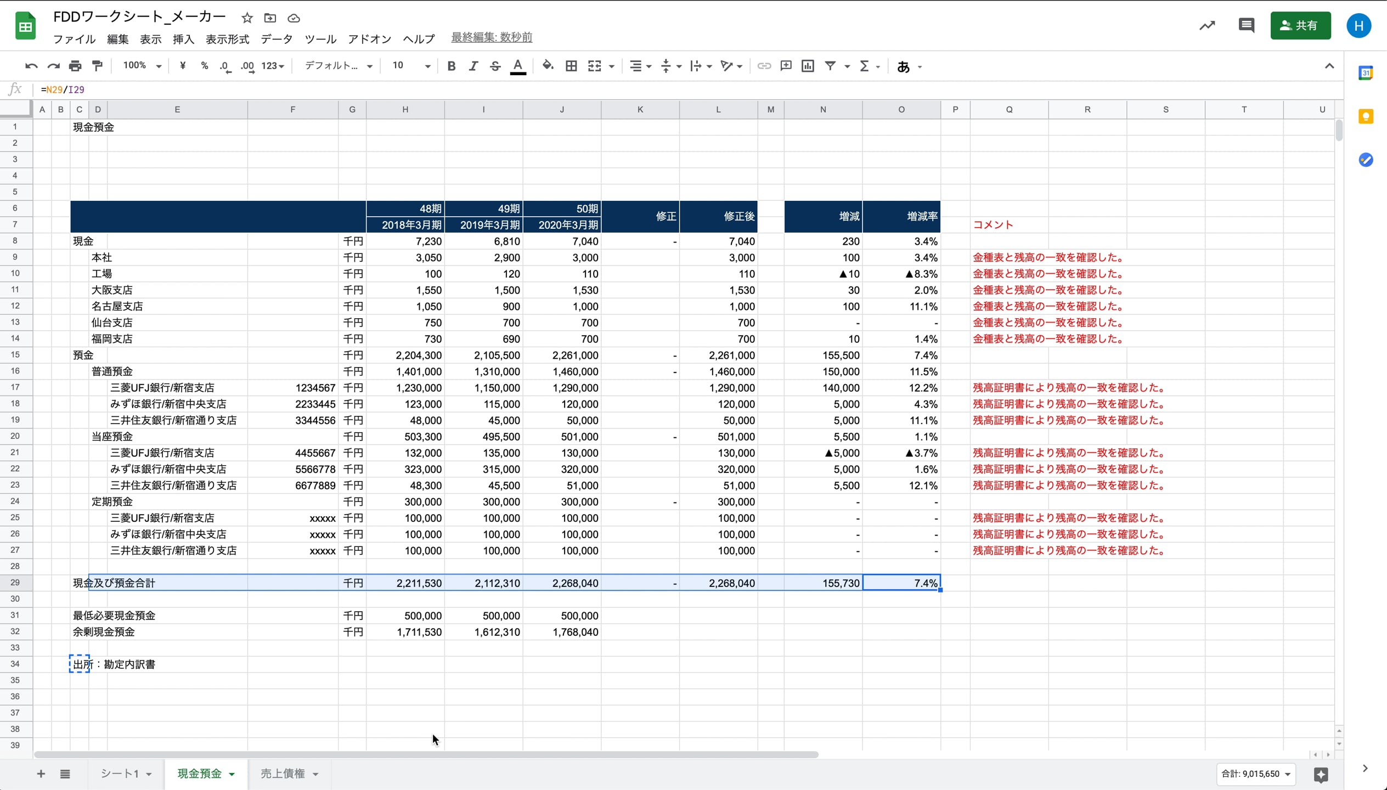Click the print icon
The width and height of the screenshot is (1387, 790).
pyautogui.click(x=75, y=66)
